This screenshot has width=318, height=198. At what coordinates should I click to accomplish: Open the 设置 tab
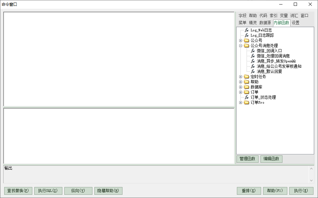(295, 23)
